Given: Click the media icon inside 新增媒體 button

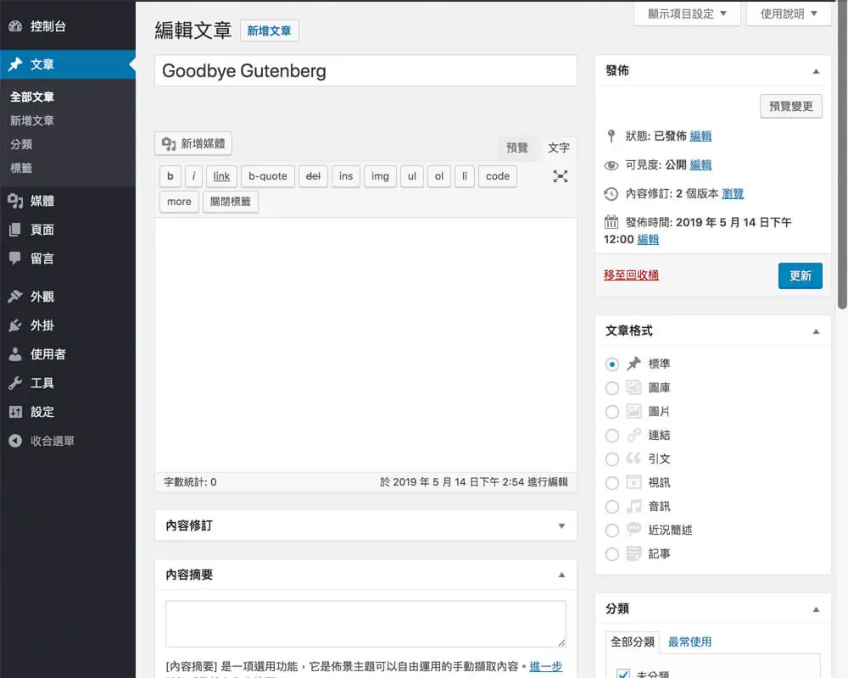Looking at the screenshot, I should coord(169,144).
